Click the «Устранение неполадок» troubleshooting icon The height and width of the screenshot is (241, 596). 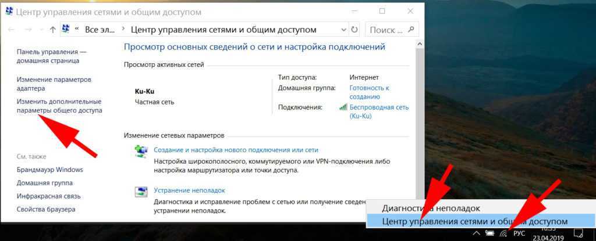point(141,192)
